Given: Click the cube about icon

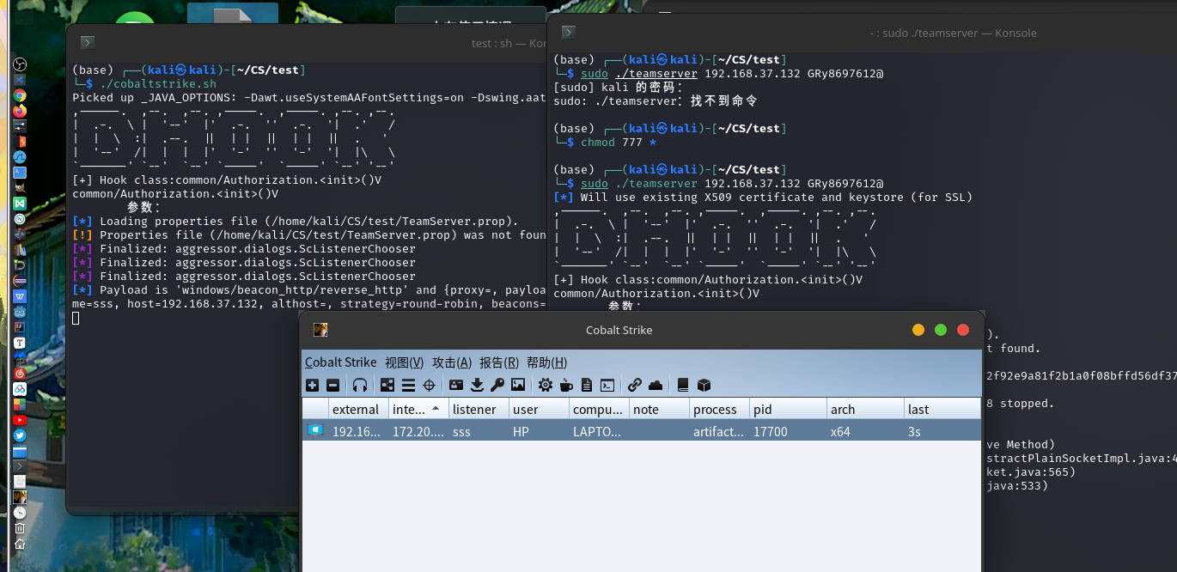Looking at the screenshot, I should tap(704, 385).
